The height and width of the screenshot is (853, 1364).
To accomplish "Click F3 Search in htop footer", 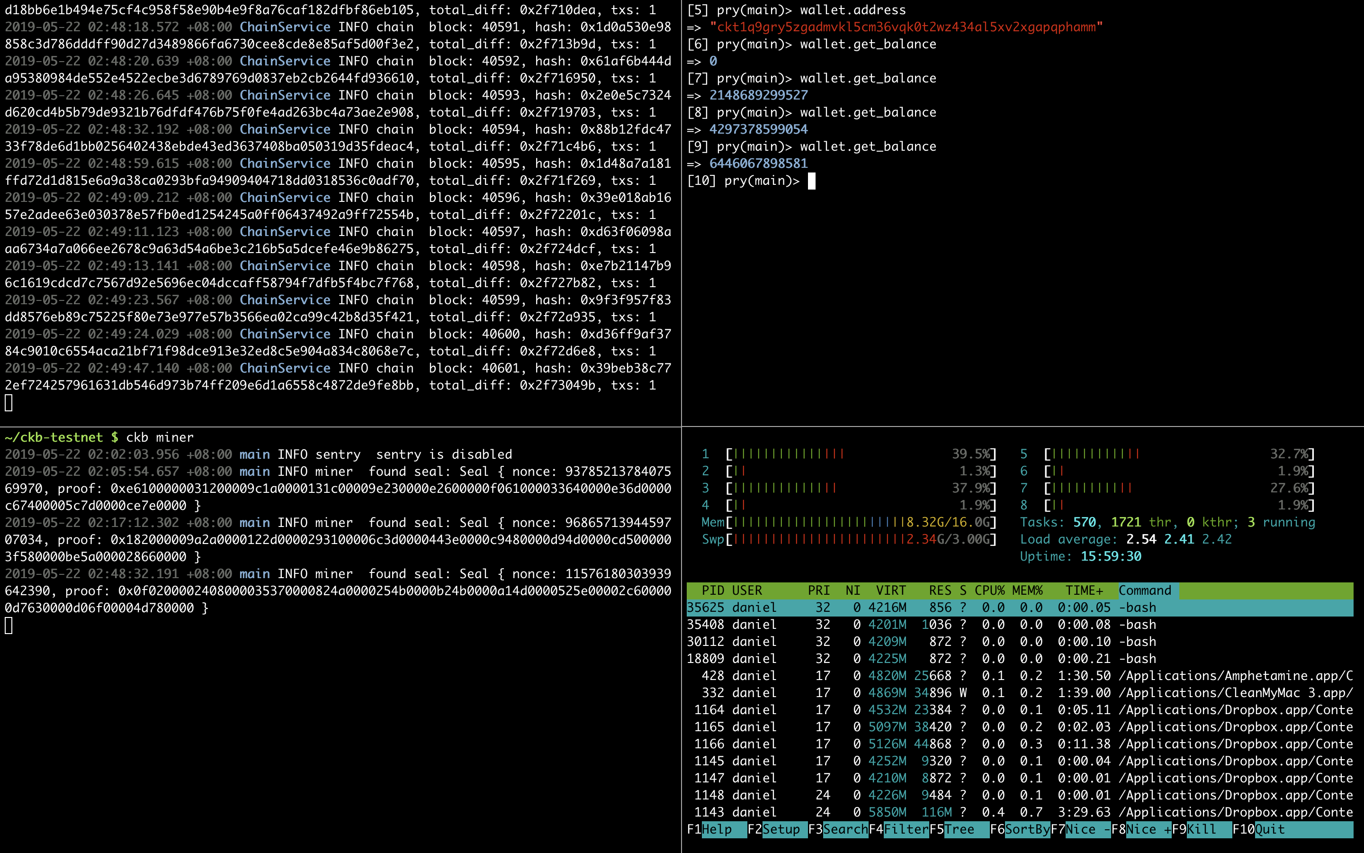I will 838,829.
